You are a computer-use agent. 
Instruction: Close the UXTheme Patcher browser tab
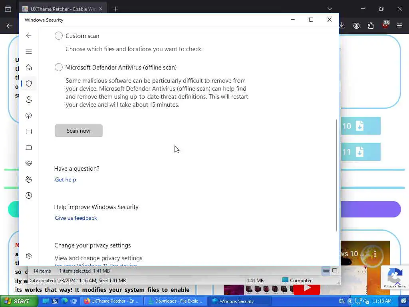(101, 9)
